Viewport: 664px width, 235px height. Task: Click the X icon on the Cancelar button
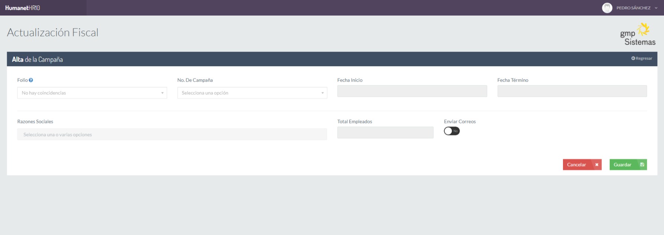(597, 165)
